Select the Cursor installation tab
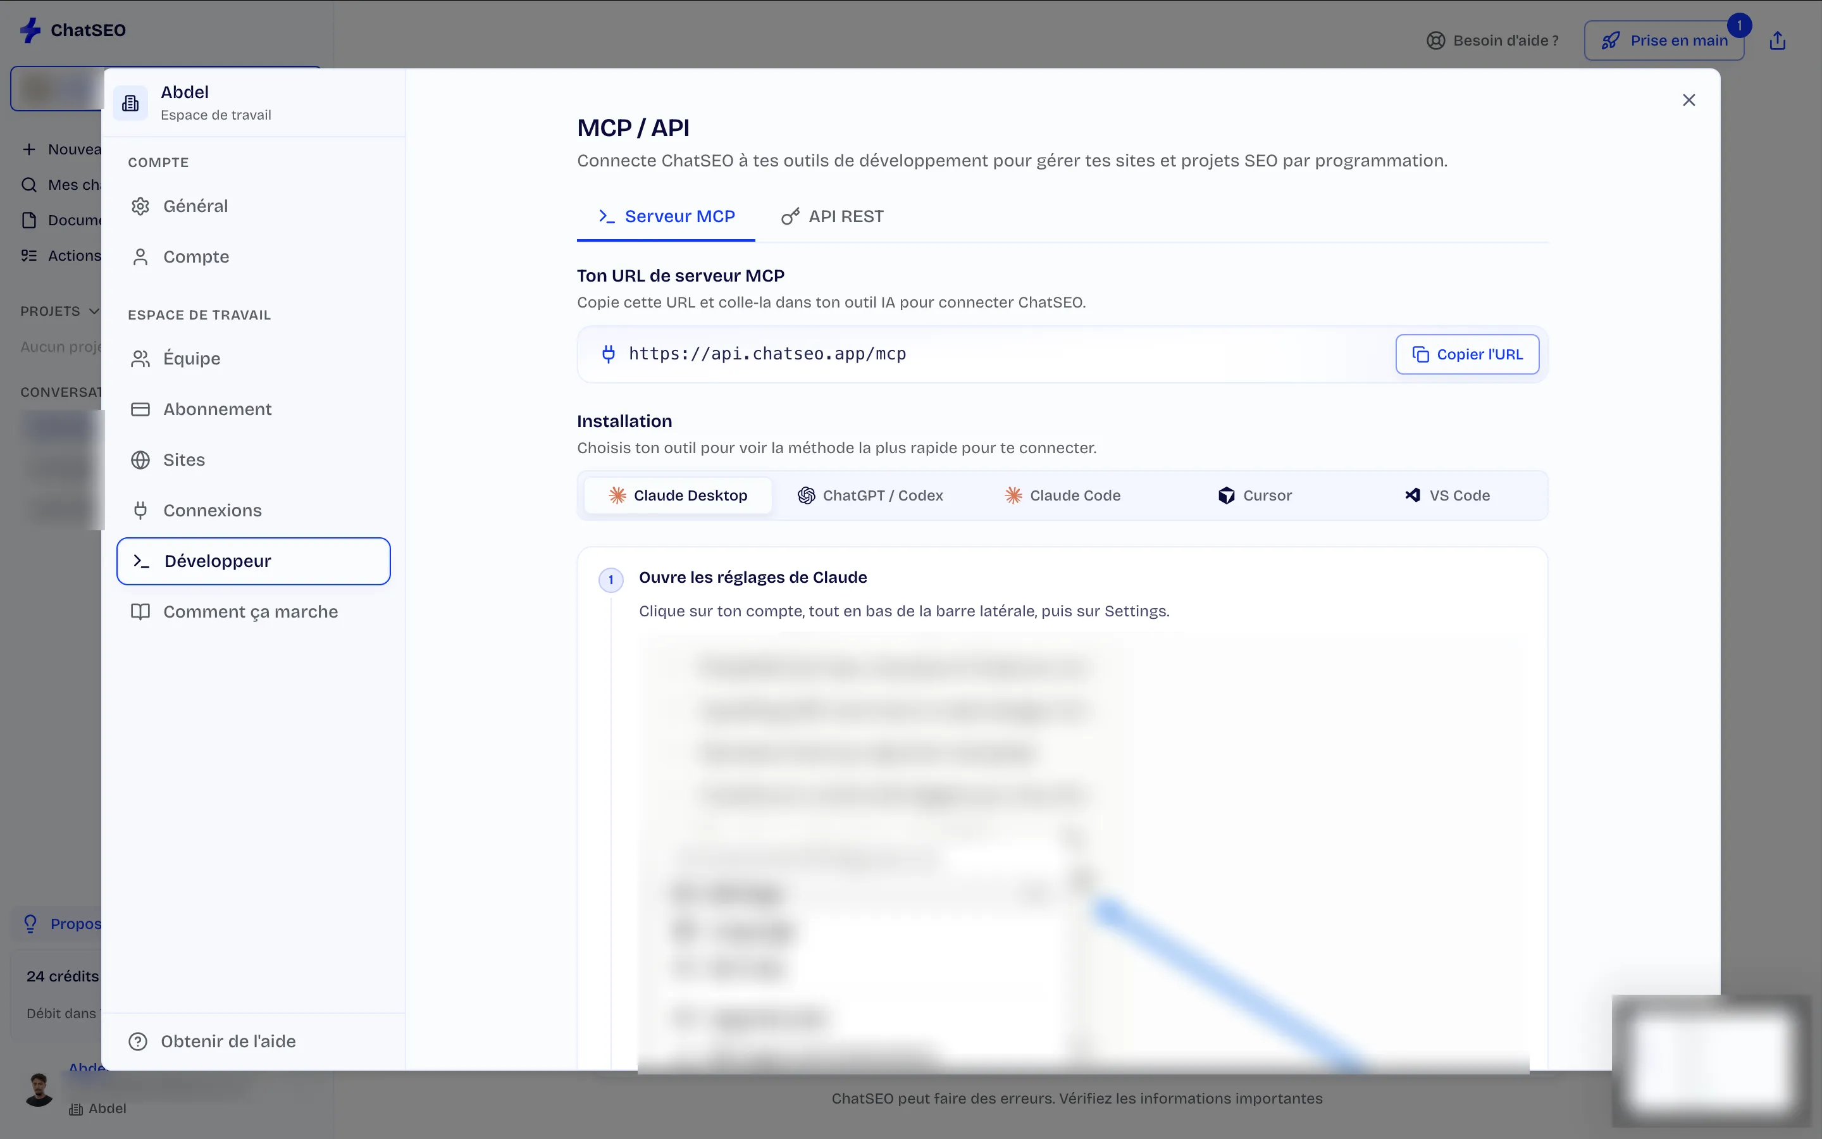Image resolution: width=1822 pixels, height=1139 pixels. tap(1255, 495)
